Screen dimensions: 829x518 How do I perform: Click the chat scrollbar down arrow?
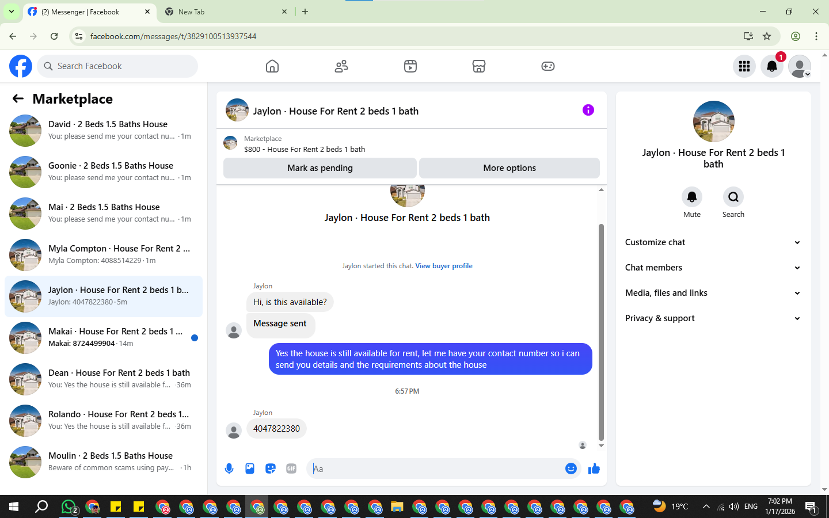pos(601,445)
